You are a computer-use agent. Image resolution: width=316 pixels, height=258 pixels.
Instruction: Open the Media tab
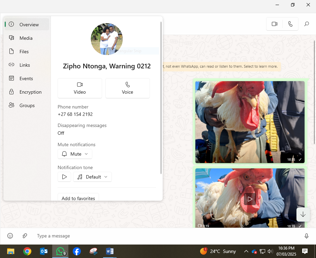pyautogui.click(x=27, y=38)
